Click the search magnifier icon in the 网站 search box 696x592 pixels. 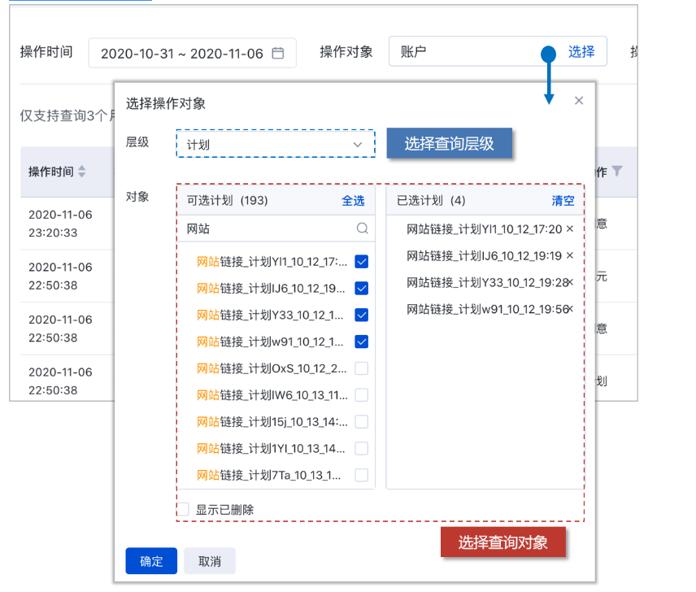tap(361, 229)
